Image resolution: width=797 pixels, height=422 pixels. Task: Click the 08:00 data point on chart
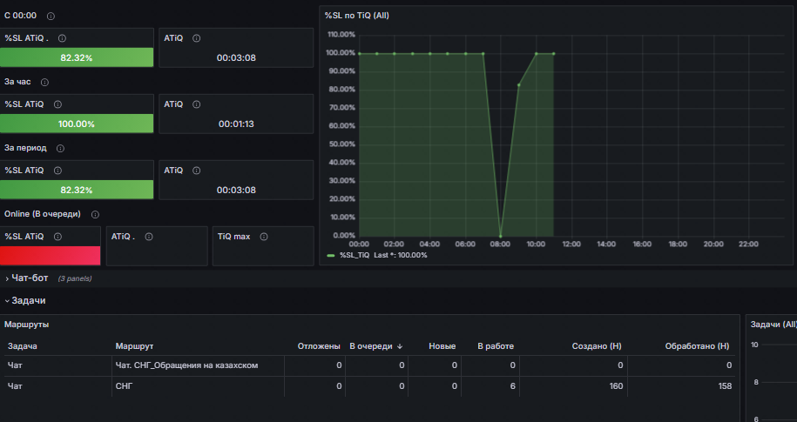coord(500,236)
